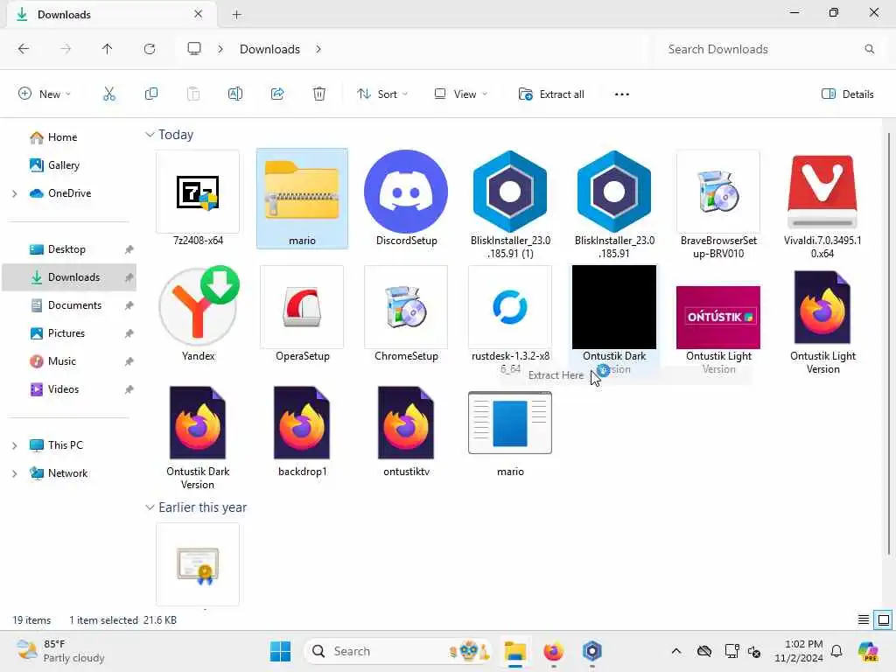This screenshot has height=672, width=896.
Task: Select the ChromeSetup file
Action: coord(406,314)
